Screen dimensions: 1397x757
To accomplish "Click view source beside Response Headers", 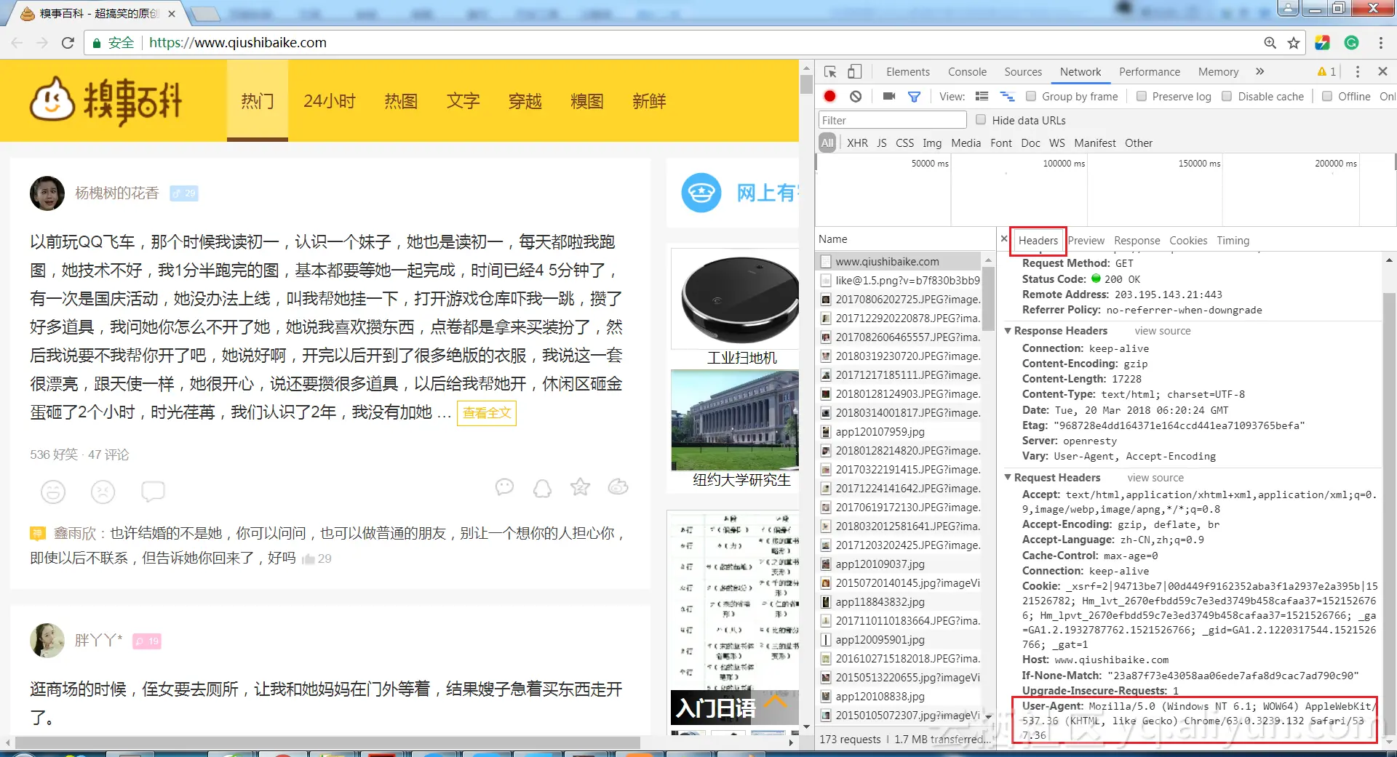I will click(x=1162, y=331).
